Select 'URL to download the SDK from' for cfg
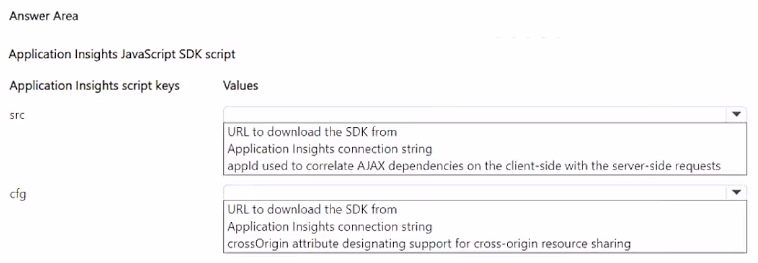 point(312,209)
